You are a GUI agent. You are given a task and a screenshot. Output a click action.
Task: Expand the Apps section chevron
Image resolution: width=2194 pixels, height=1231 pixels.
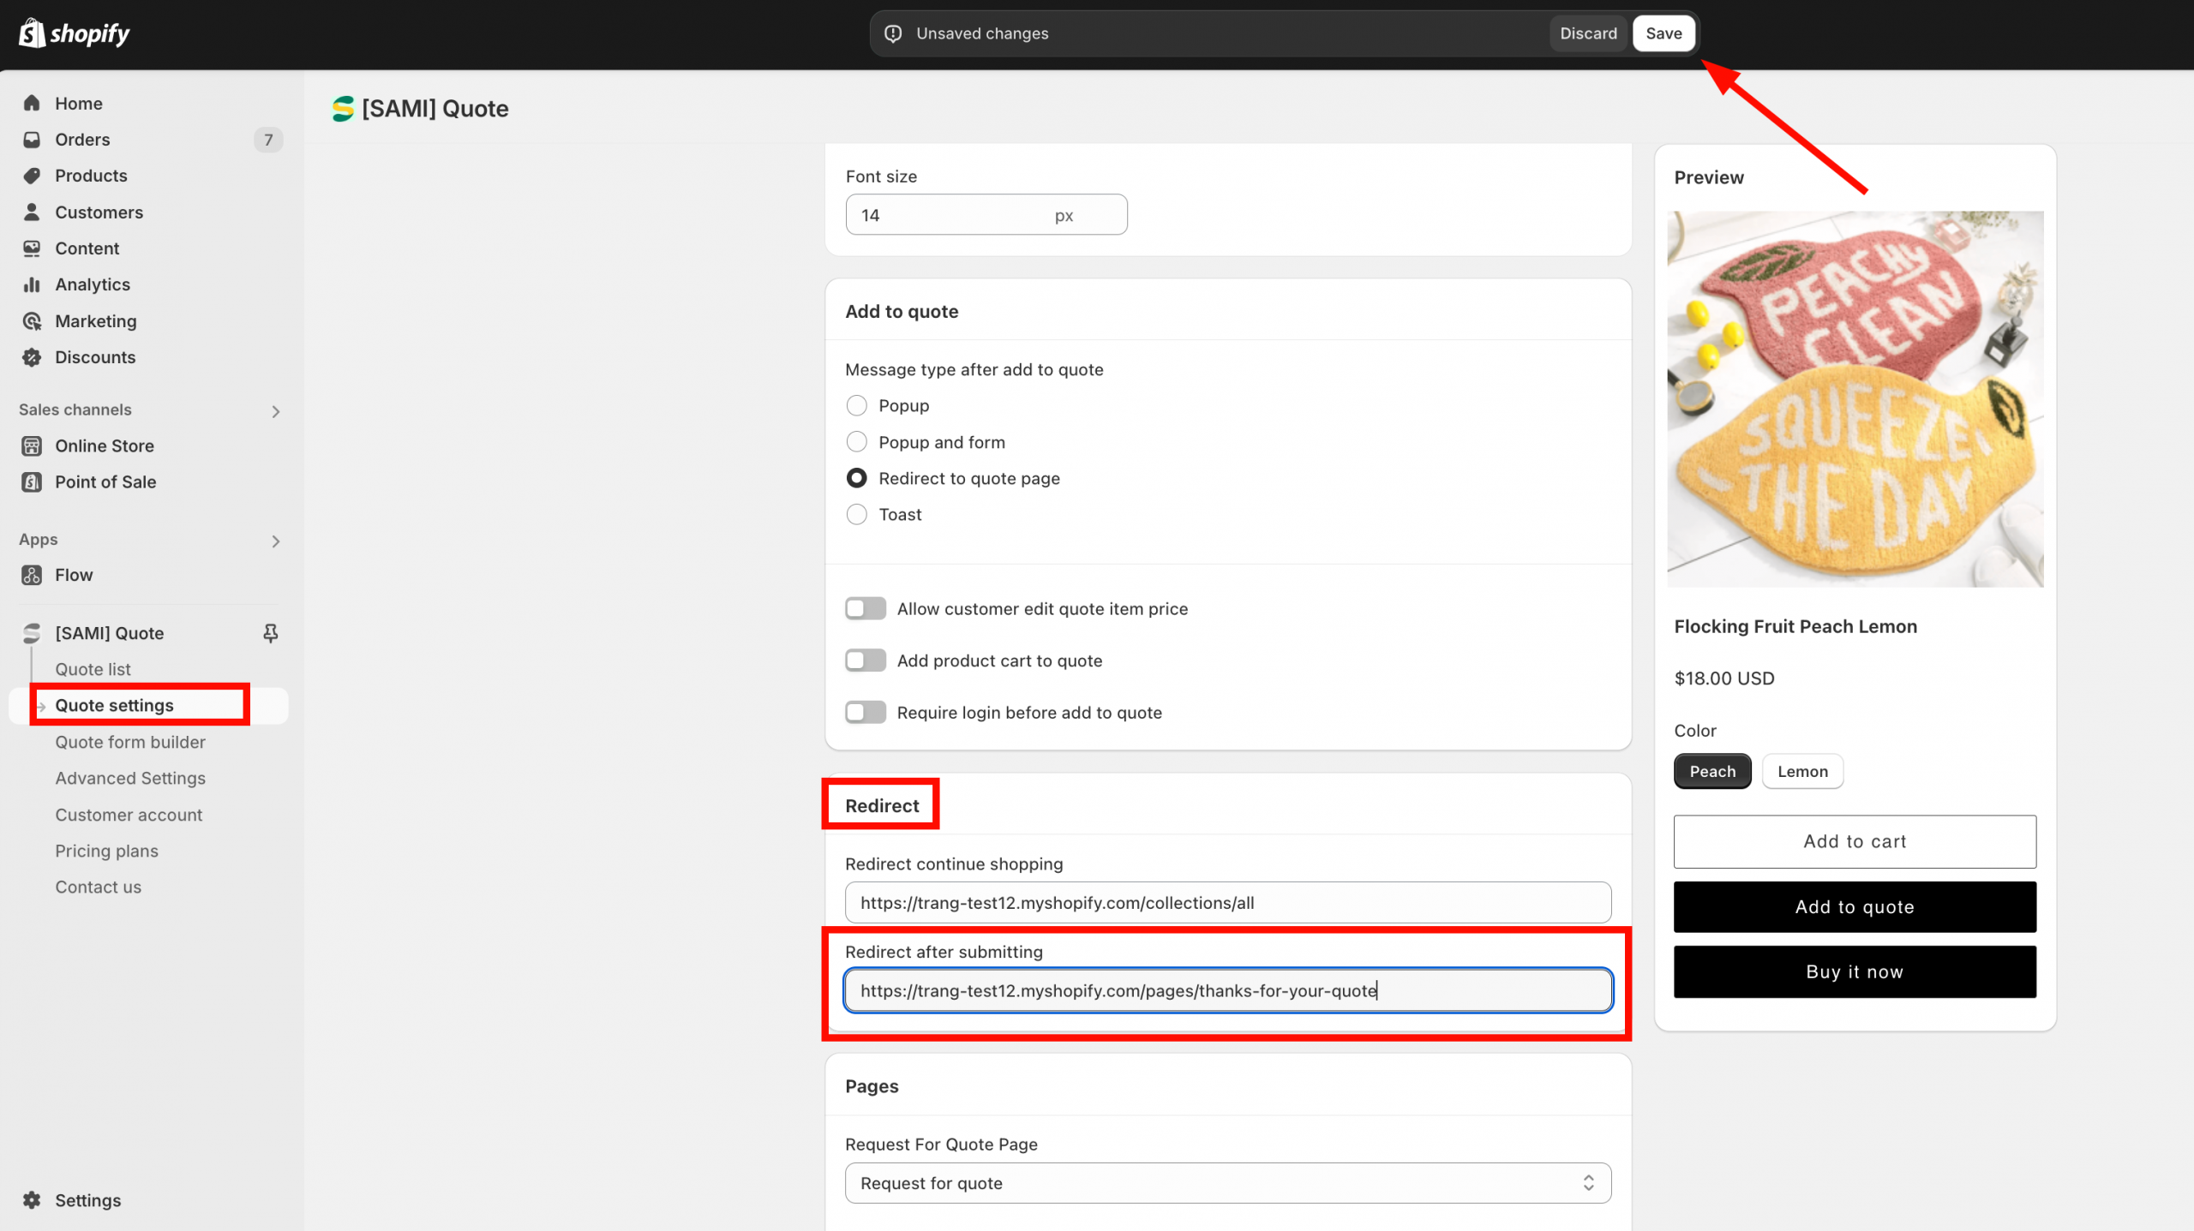click(x=275, y=541)
